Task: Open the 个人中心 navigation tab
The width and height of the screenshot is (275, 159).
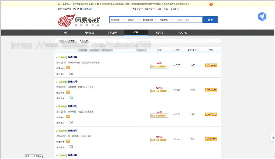Action: pos(182,32)
